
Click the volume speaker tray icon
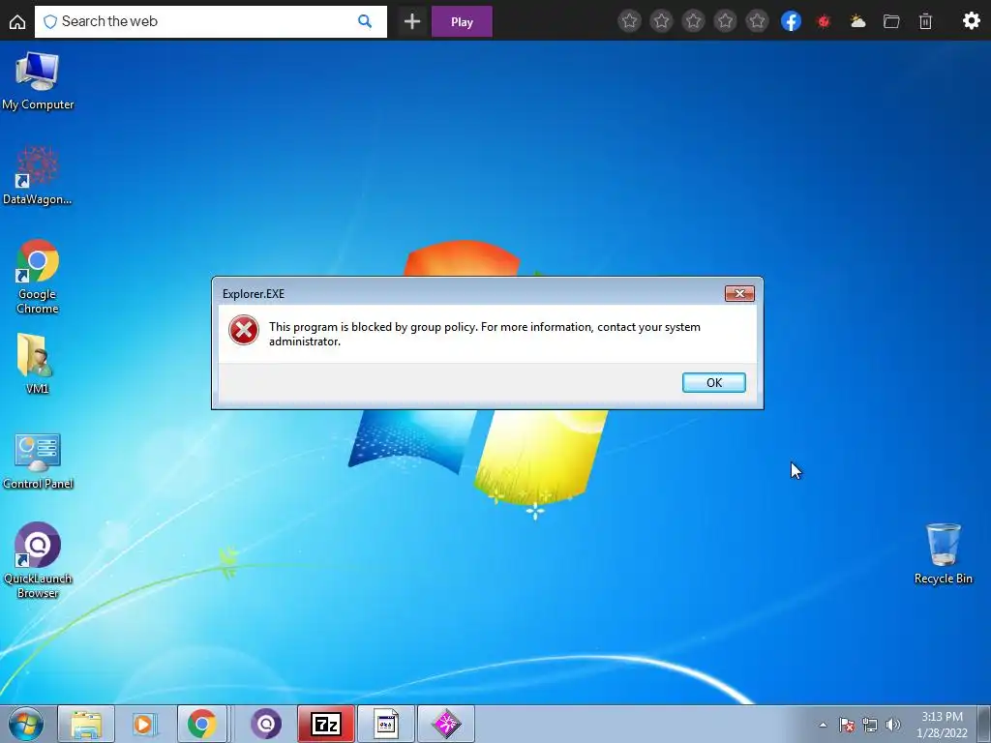pos(892,725)
